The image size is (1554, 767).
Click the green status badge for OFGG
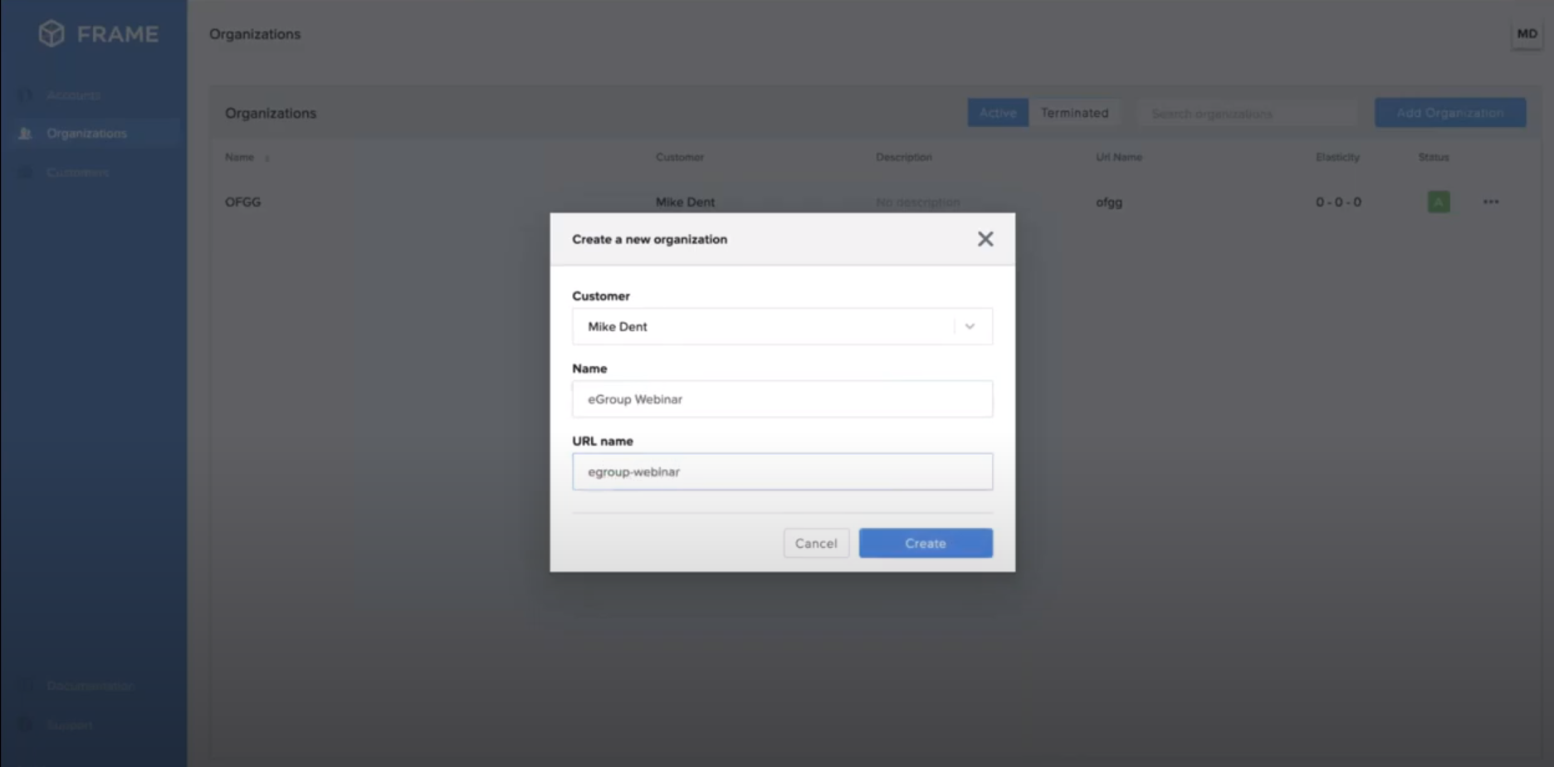[1439, 202]
